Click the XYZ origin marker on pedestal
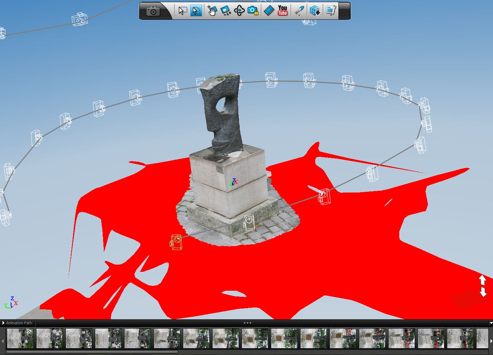The height and width of the screenshot is (355, 493). coord(234,182)
